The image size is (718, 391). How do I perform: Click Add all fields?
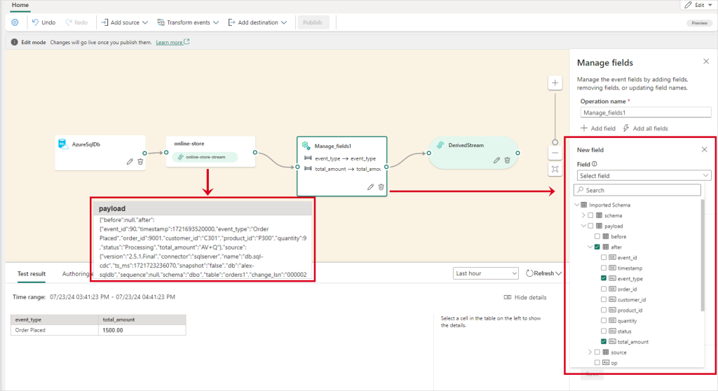[x=645, y=128]
